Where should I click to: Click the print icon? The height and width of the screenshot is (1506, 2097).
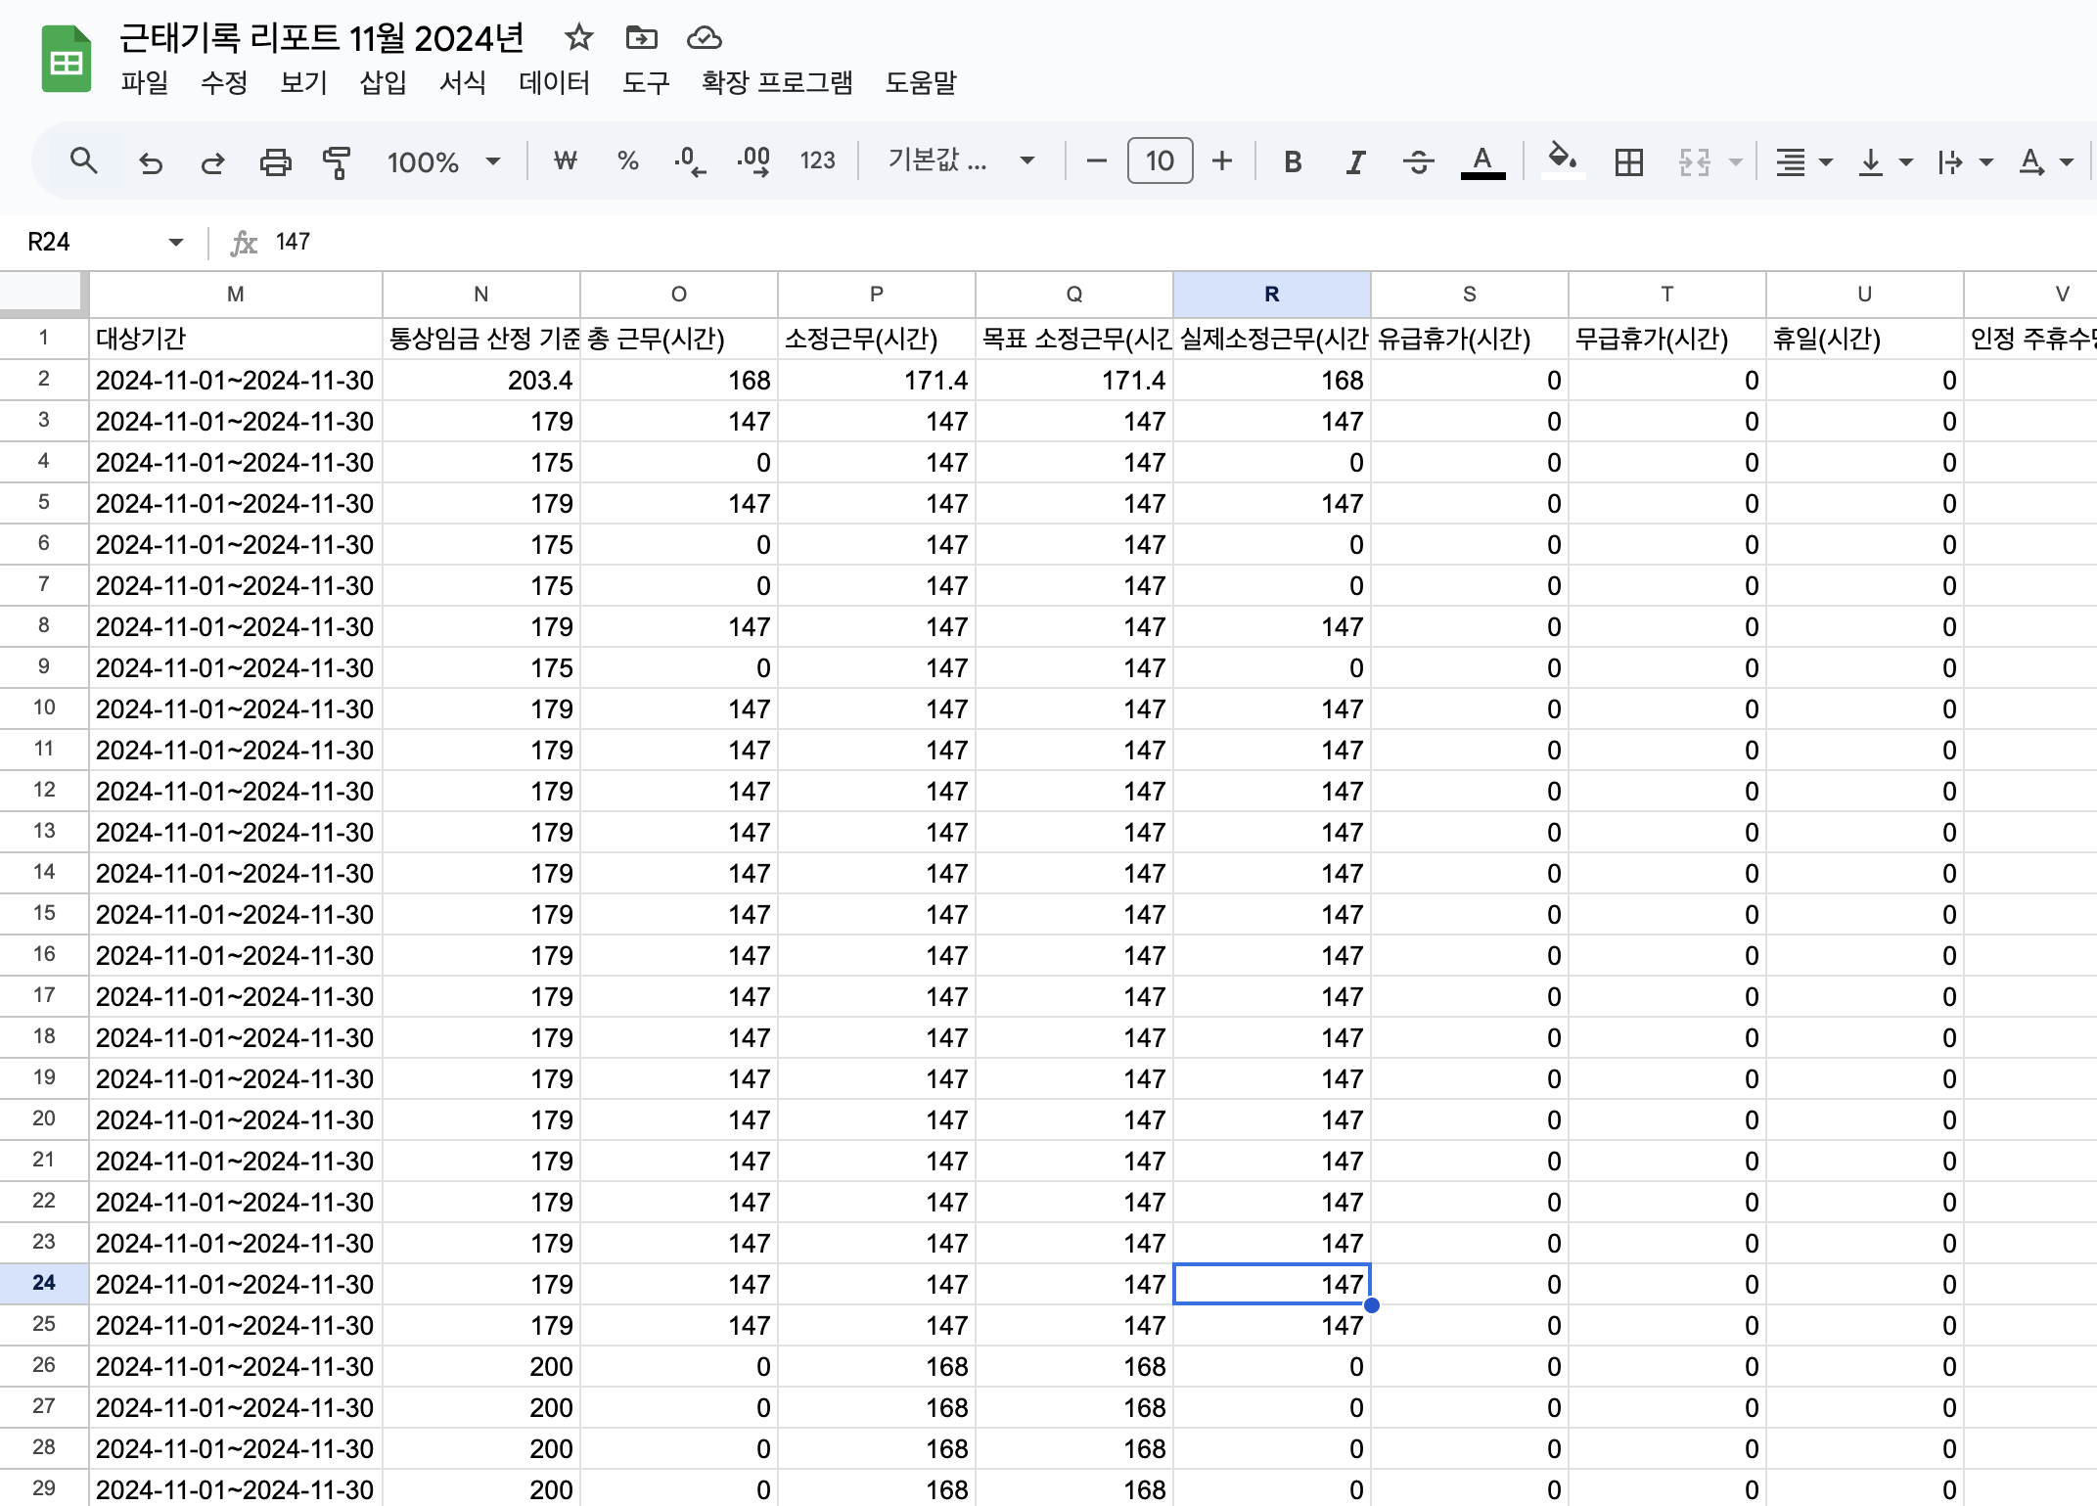[275, 161]
